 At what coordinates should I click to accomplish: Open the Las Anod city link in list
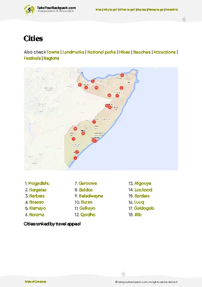point(143,190)
